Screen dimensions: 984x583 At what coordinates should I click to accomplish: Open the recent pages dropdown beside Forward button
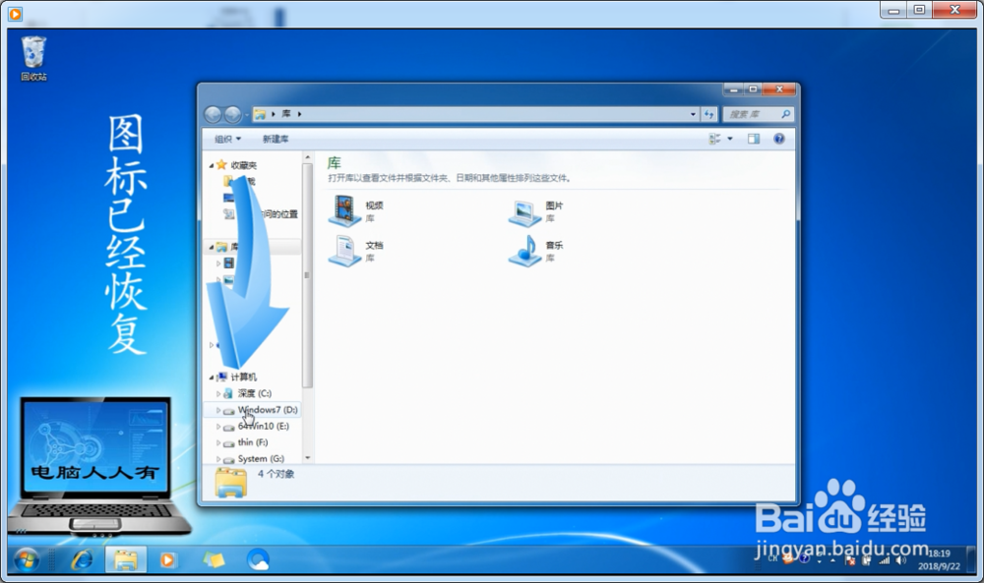tap(246, 115)
